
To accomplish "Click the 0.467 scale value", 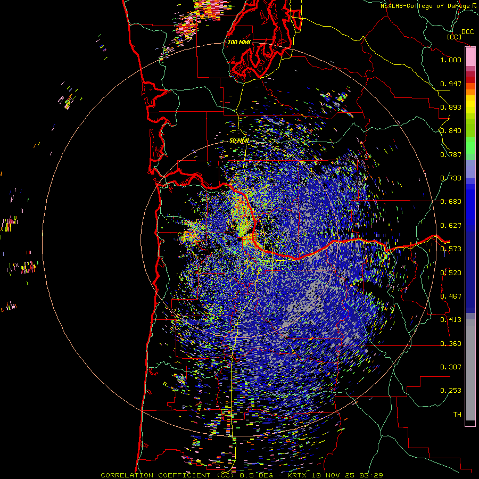I will (x=451, y=296).
